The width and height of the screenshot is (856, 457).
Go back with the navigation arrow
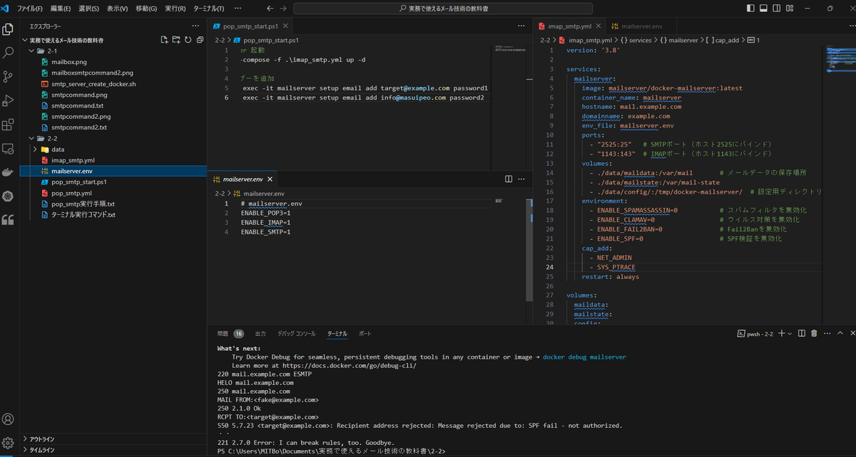pyautogui.click(x=269, y=9)
